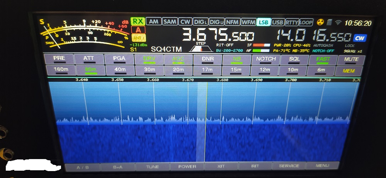Mute audio with the MUTE button
Screen dimensions: 386x178
[x=351, y=59]
